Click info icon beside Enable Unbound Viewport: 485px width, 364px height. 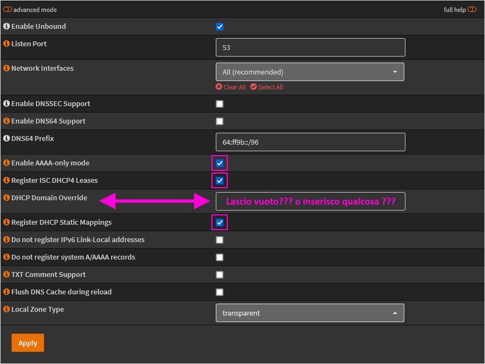(7, 26)
